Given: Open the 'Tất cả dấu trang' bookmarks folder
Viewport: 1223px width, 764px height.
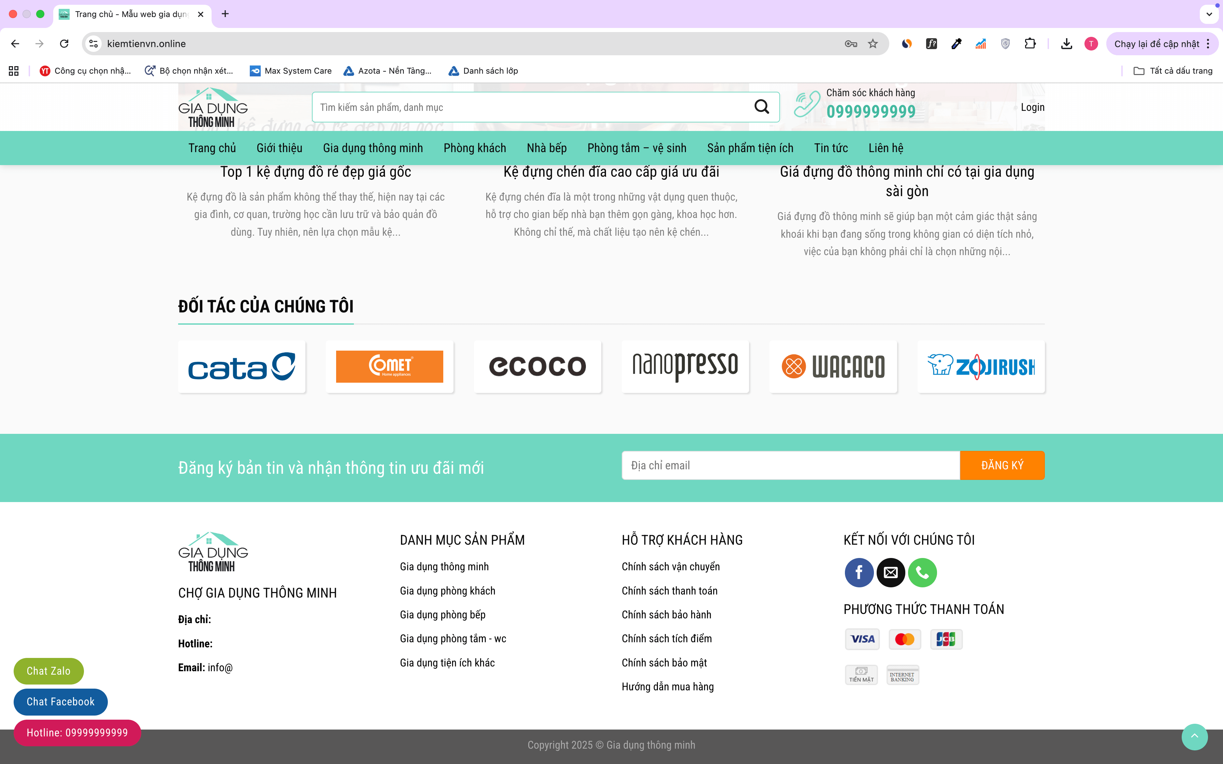Looking at the screenshot, I should (1173, 71).
